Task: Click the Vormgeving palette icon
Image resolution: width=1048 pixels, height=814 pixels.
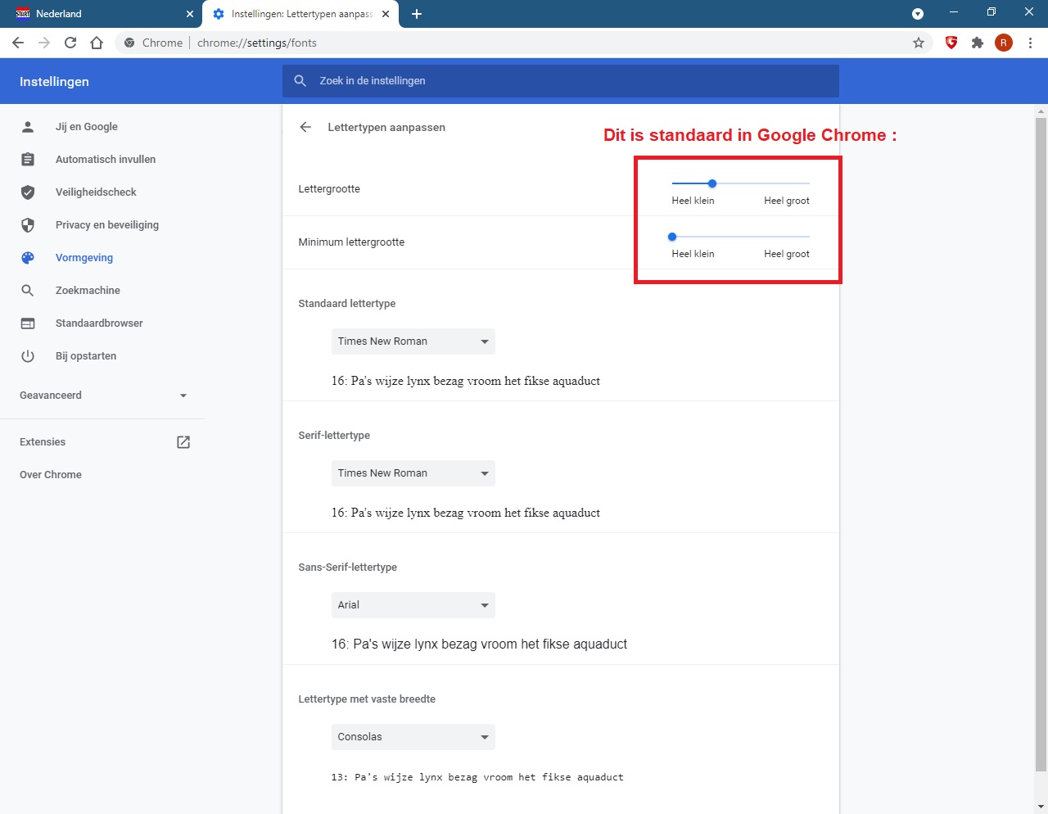Action: [x=28, y=257]
